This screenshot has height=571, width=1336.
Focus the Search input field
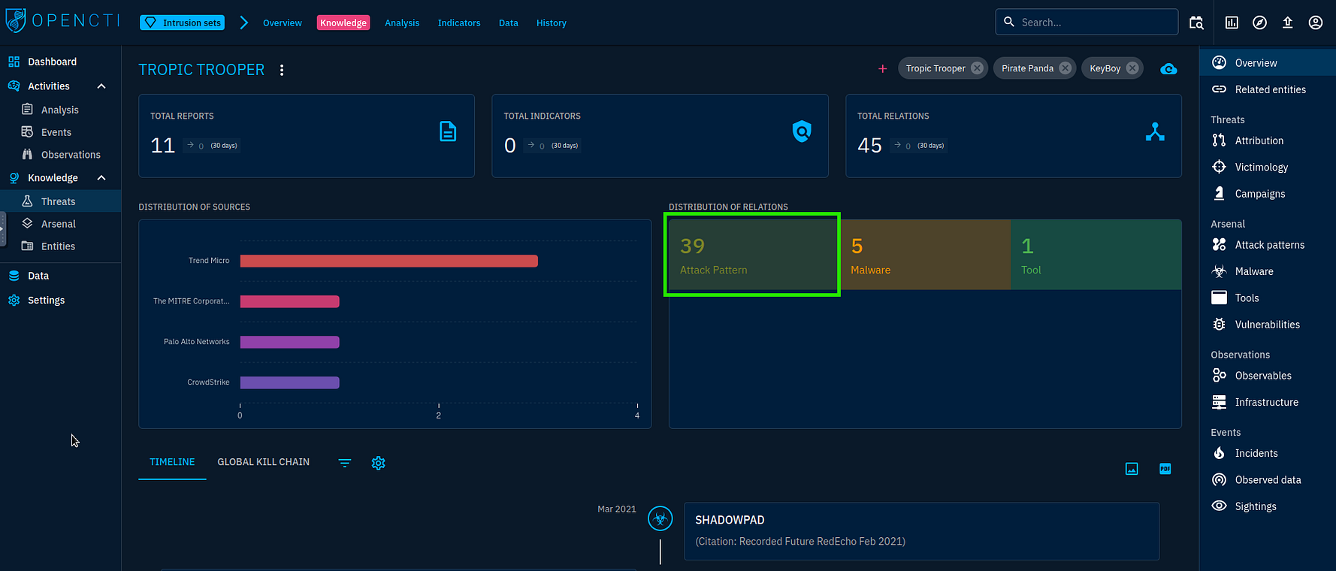pos(1087,22)
